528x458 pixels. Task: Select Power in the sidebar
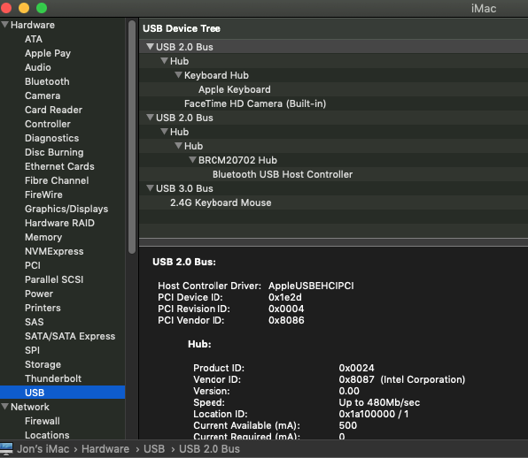39,294
